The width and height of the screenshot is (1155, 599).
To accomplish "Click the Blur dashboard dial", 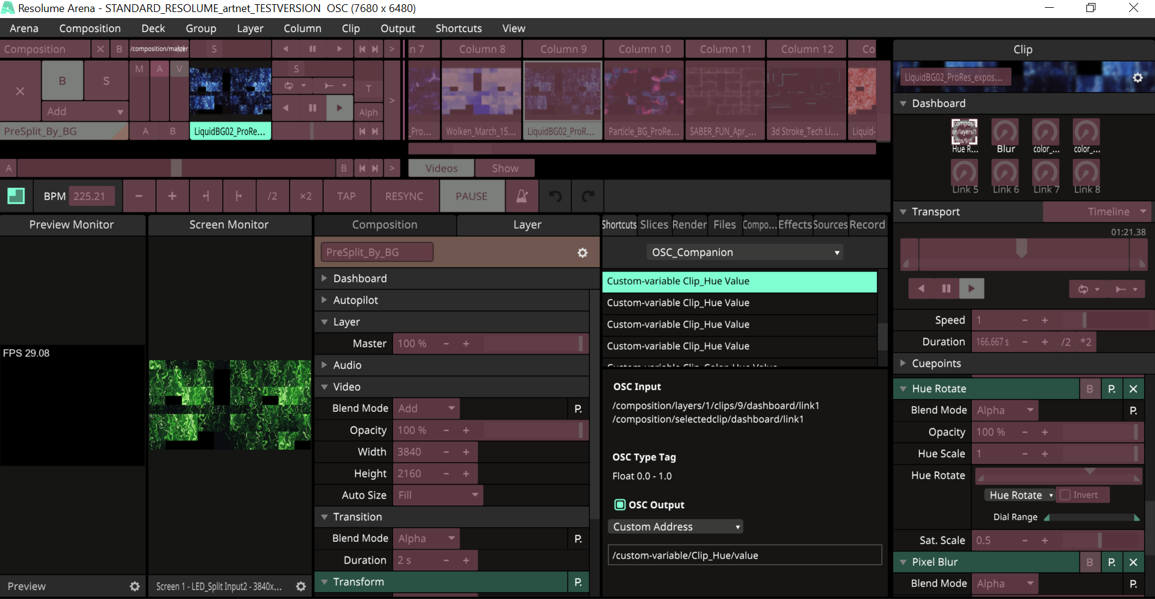I will click(x=1005, y=132).
